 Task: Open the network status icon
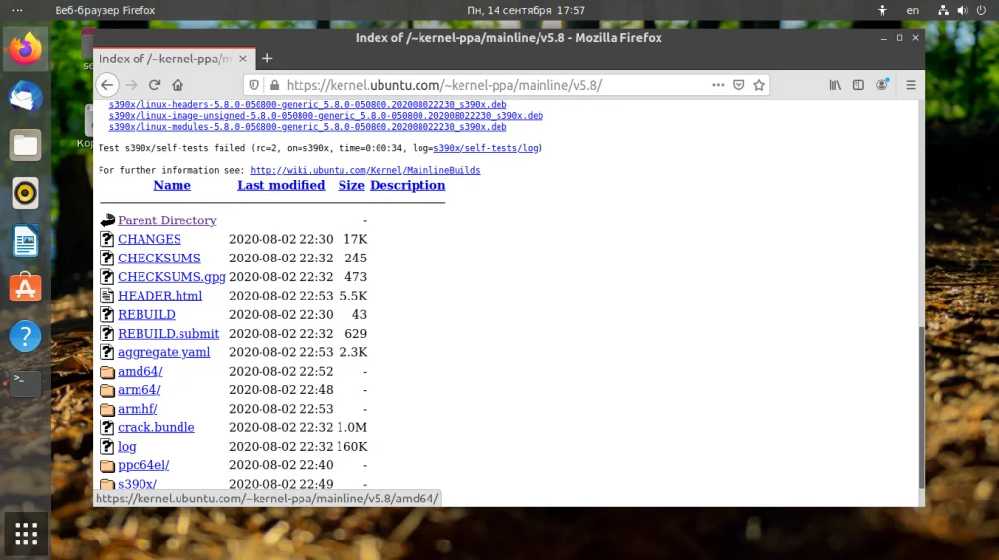click(943, 10)
